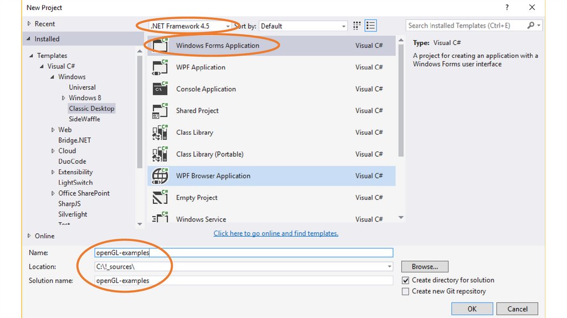Click the tree panel scrollbar thumb

140,112
